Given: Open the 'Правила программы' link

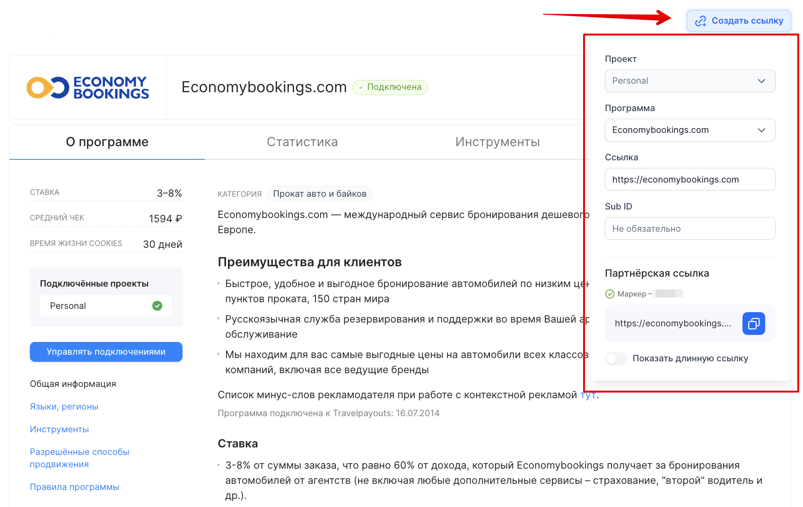Looking at the screenshot, I should pyautogui.click(x=75, y=487).
